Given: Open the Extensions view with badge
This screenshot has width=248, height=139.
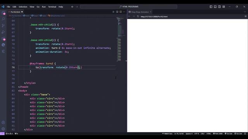Looking at the screenshot, I should 3,39.
